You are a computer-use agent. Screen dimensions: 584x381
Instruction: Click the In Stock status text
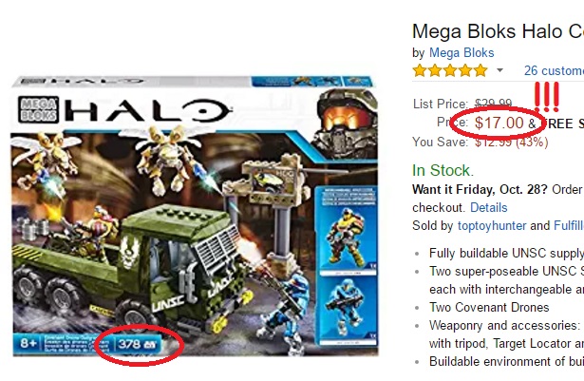tap(443, 171)
